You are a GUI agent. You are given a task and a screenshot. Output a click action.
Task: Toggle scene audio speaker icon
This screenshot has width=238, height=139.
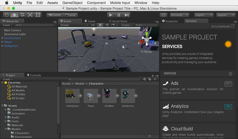107,25
